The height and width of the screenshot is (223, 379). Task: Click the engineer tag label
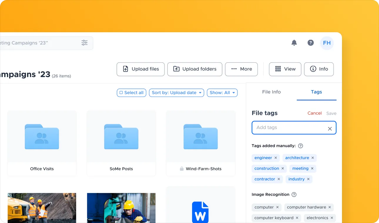[263, 158]
